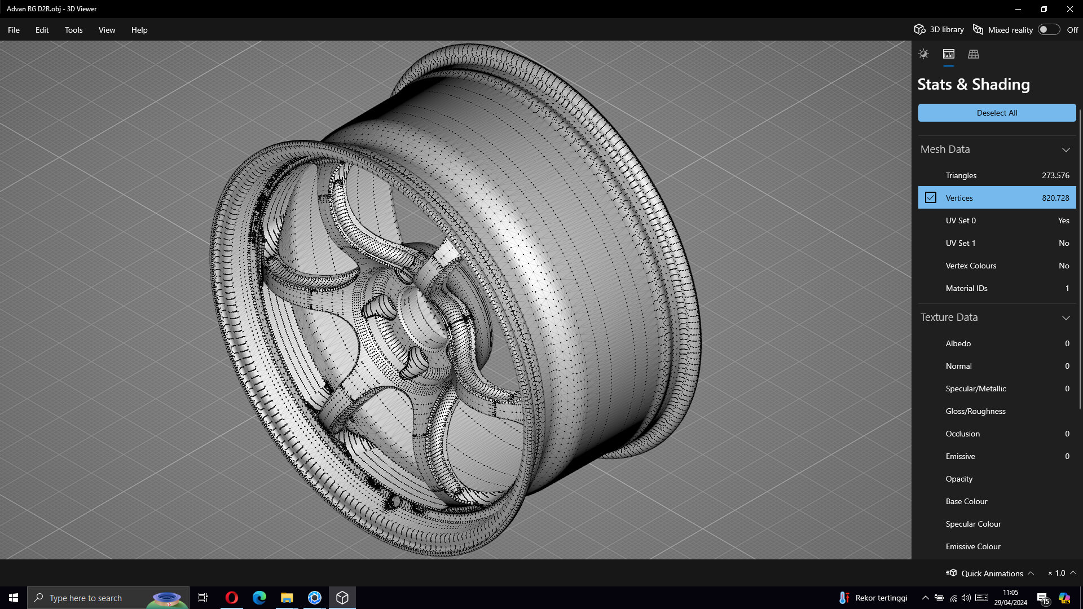Click the Deselect All button
The height and width of the screenshot is (609, 1083).
coord(997,113)
